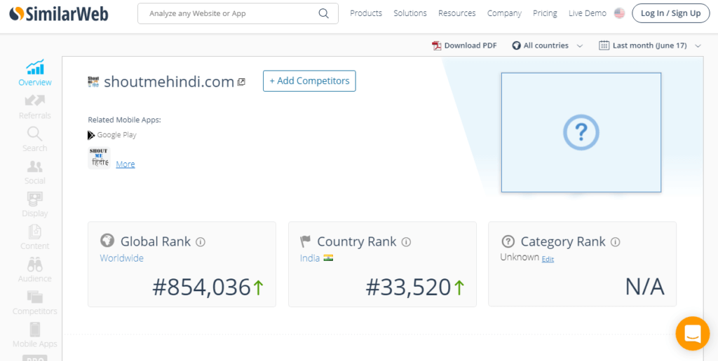Viewport: 718px width, 361px height.
Task: Click the Country Rank flag icon
Action: 306,241
